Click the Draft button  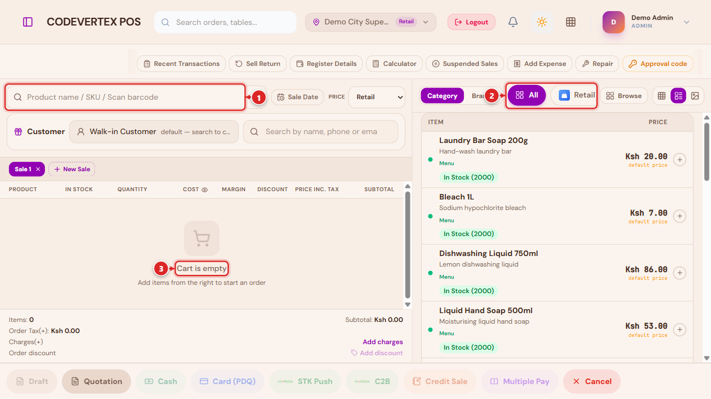[x=32, y=381]
